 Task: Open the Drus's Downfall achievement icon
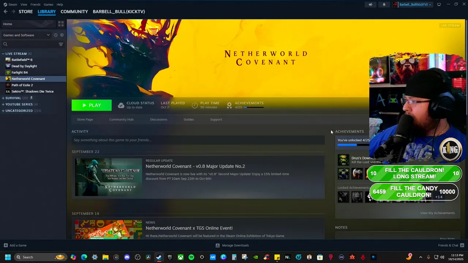click(x=343, y=160)
